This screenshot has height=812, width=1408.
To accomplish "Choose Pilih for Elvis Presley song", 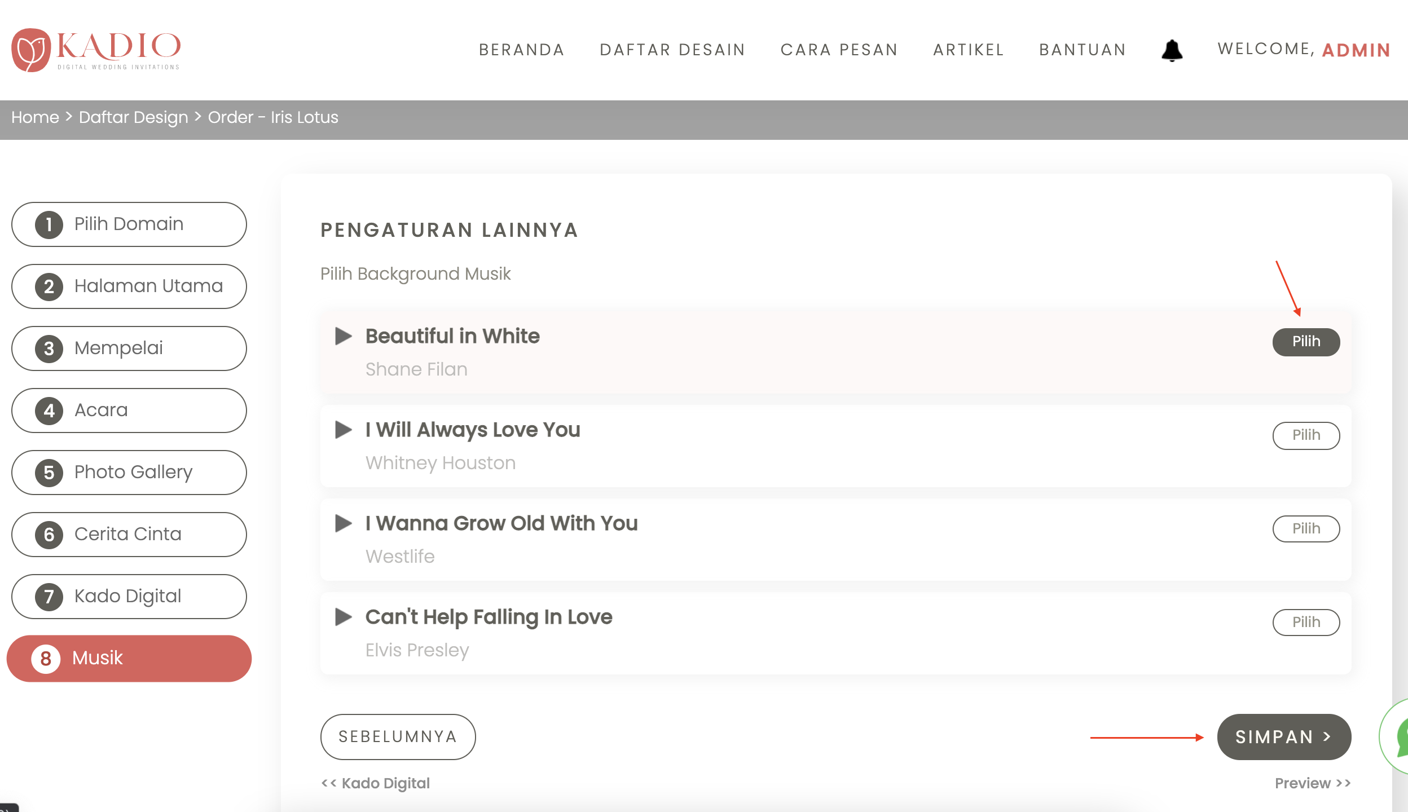I will tap(1305, 623).
